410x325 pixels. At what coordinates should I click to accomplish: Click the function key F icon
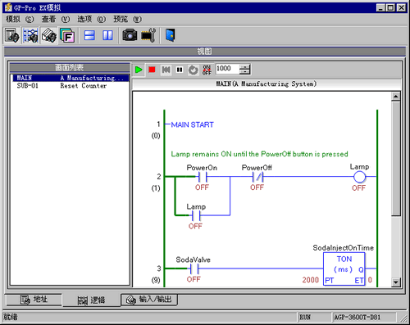point(67,35)
